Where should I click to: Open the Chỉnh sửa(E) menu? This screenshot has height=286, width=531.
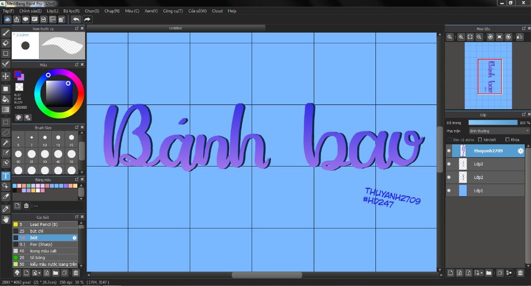point(30,11)
